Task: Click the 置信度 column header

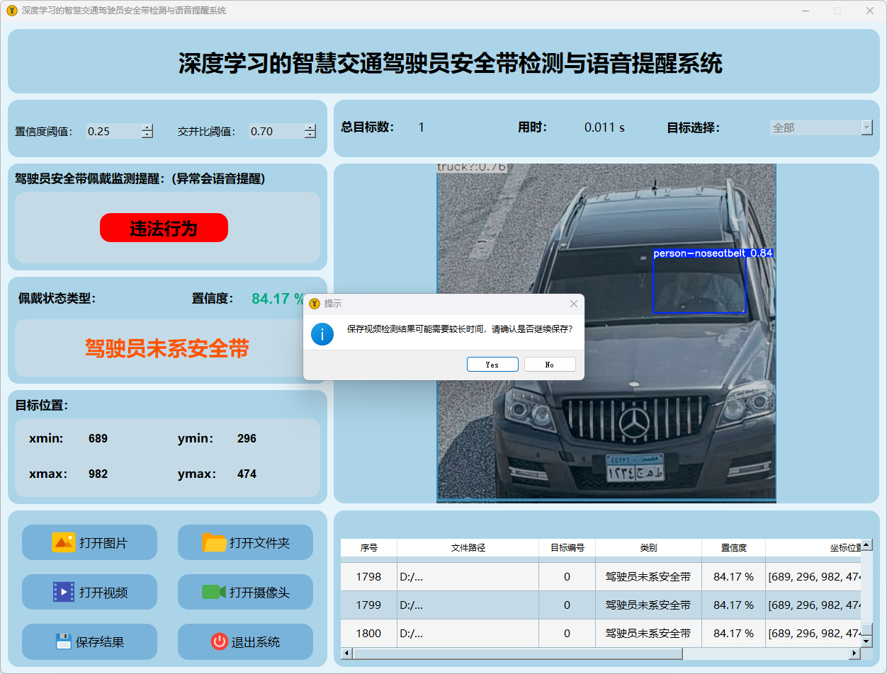Action: point(733,548)
